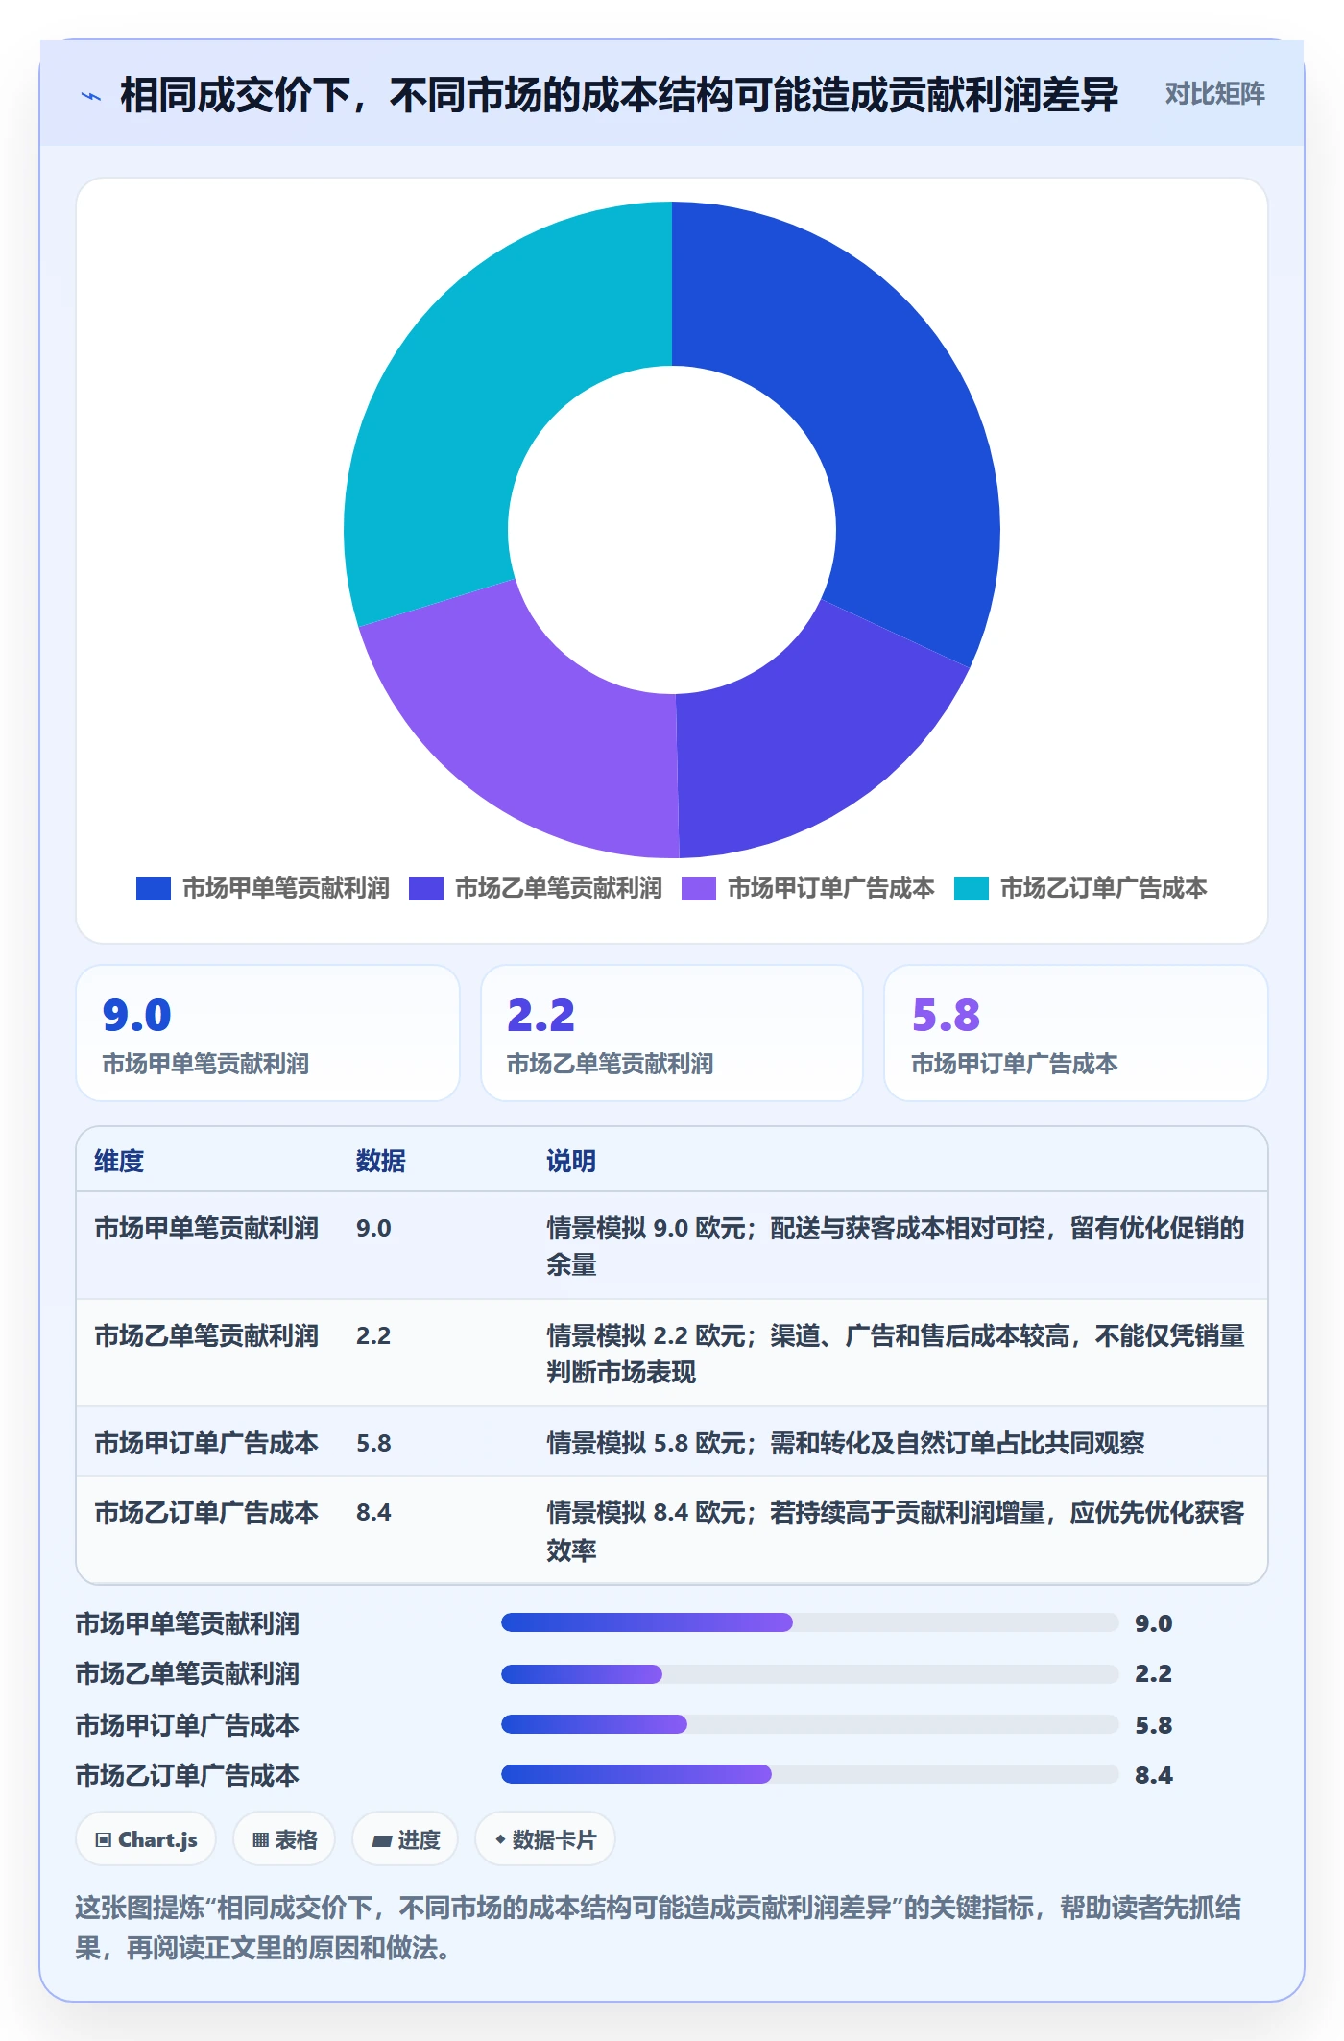The image size is (1344, 2041).
Task: Click the progress bar showing 9.0
Action: (810, 1622)
